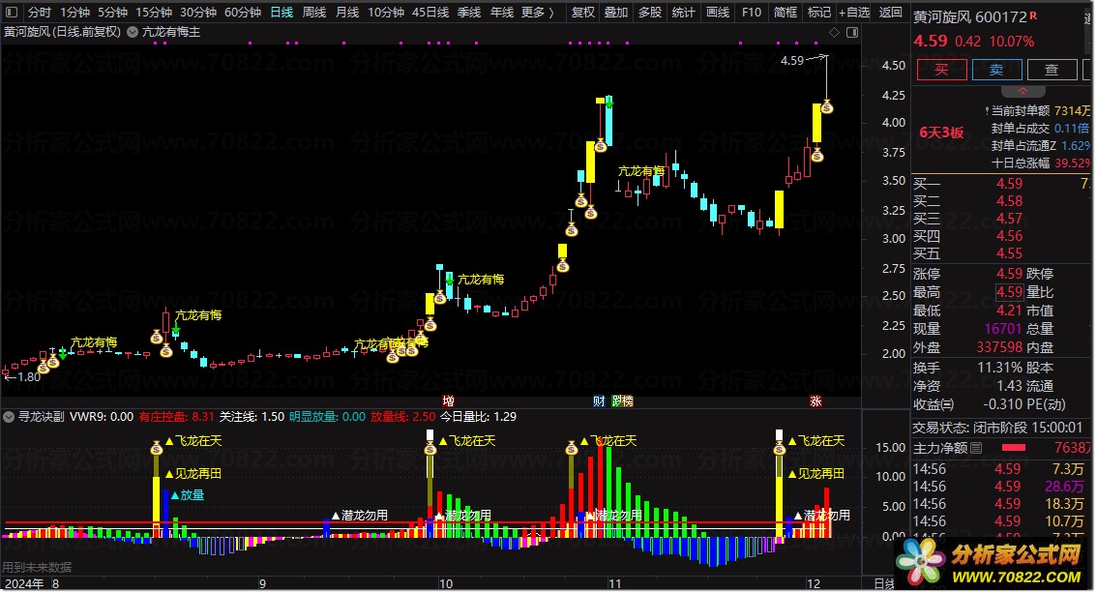
Task: Open the 亢龙有悔主 indicator dropdown circle
Action: (133, 32)
